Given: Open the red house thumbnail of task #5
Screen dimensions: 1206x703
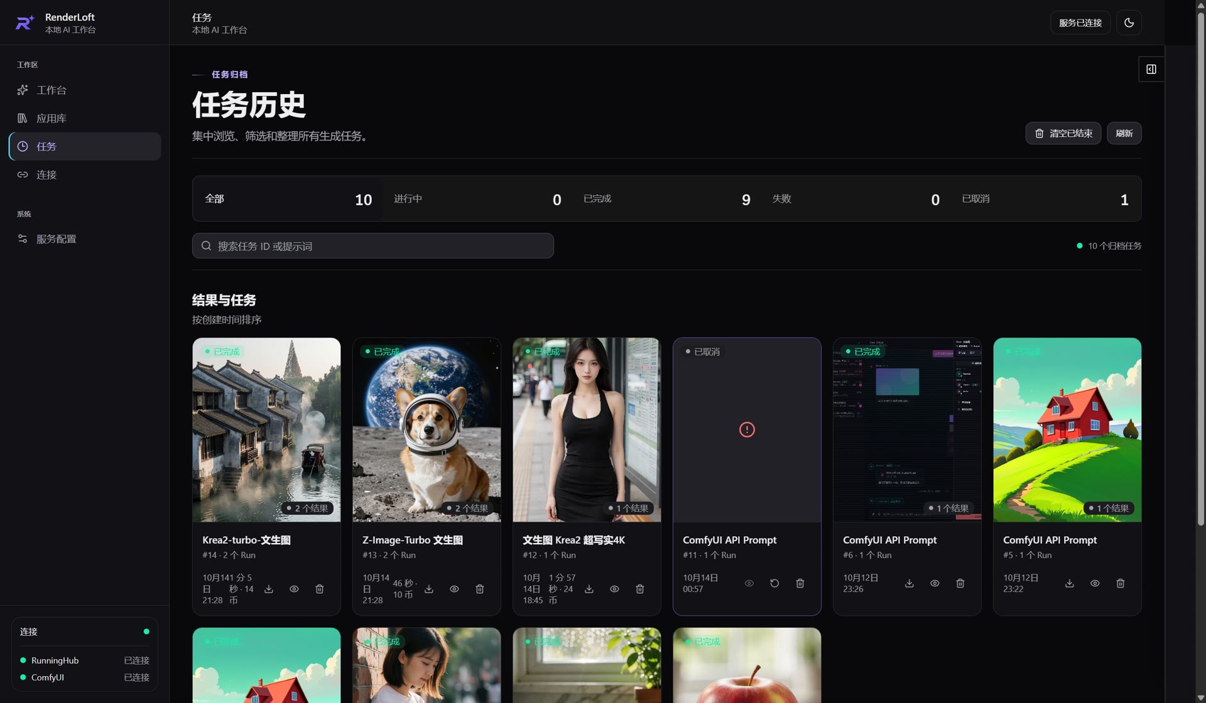Looking at the screenshot, I should click(1067, 430).
